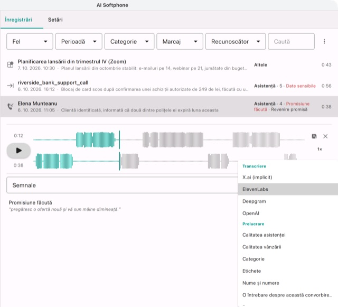Viewport: 338px width, 307px height.
Task: Click the incoming call phone icon
Action: pyautogui.click(x=11, y=106)
